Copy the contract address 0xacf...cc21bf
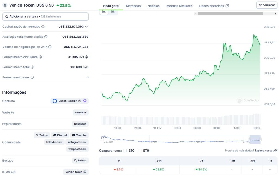 tap(80, 101)
